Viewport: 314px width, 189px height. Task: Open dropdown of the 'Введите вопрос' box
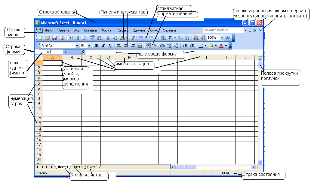(x=245, y=30)
